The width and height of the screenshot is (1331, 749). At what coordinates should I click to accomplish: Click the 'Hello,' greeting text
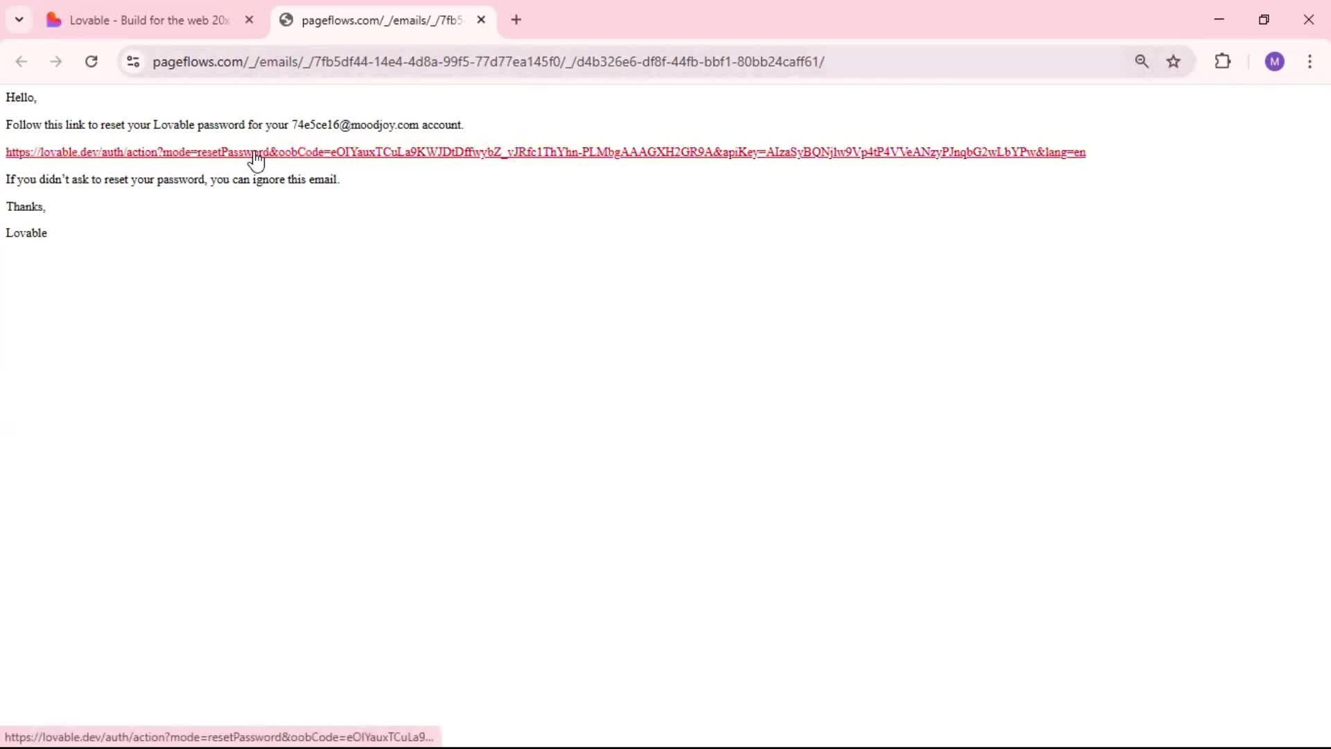[21, 98]
